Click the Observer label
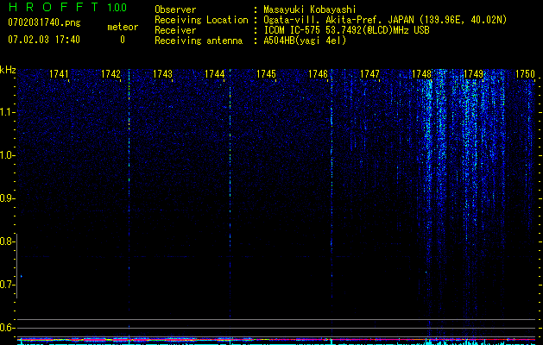Screen dimensions: 543x345 pyautogui.click(x=175, y=9)
